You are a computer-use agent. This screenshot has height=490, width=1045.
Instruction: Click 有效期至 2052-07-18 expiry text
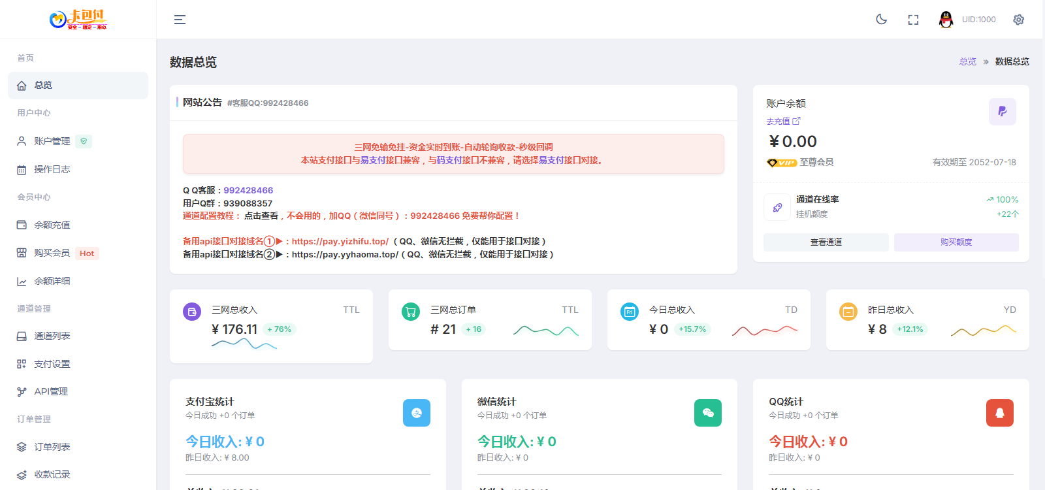pyautogui.click(x=974, y=162)
